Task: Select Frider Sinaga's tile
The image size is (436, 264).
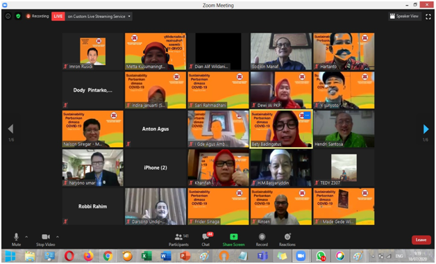Action: 218,206
